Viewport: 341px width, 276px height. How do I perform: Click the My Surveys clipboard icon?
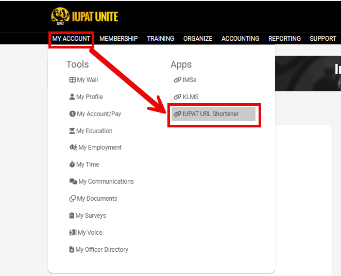[72, 216]
